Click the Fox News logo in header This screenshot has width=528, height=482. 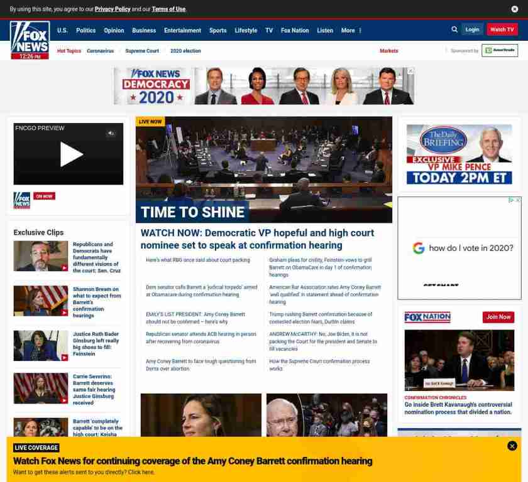click(x=30, y=40)
